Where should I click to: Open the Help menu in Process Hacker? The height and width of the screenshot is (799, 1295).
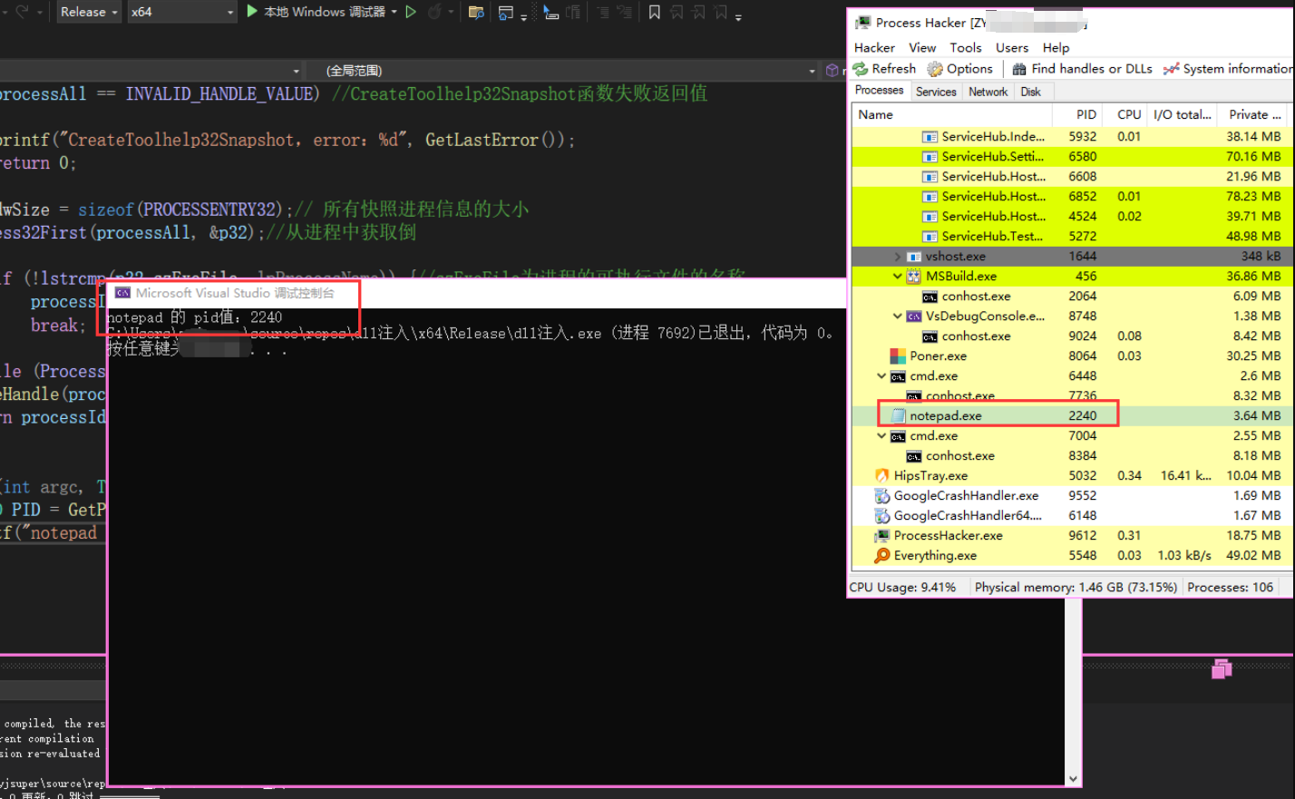1056,47
